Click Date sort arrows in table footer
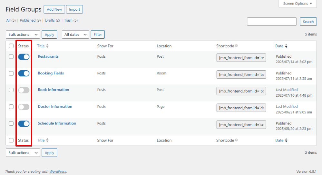This screenshot has width=322, height=175. point(286,141)
